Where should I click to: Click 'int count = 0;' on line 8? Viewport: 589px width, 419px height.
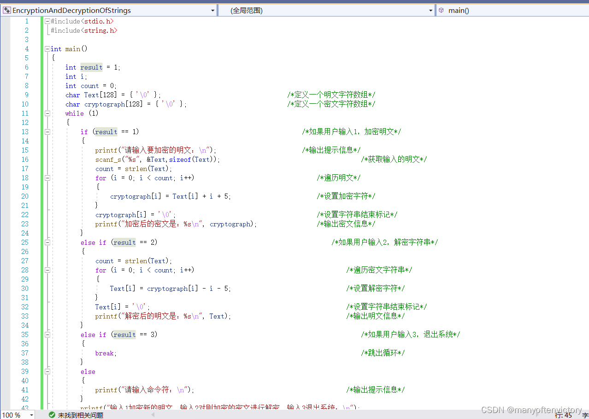click(91, 86)
